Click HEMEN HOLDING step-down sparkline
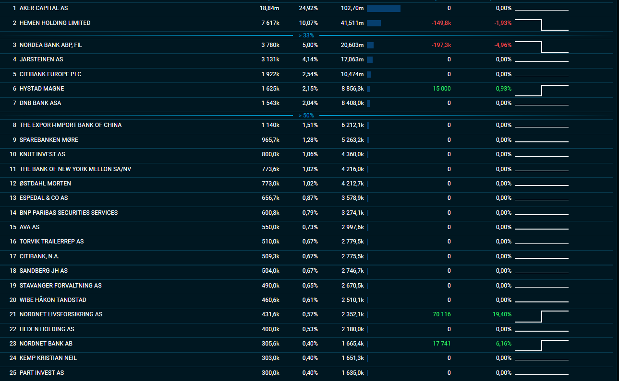The width and height of the screenshot is (619, 381). [x=541, y=25]
